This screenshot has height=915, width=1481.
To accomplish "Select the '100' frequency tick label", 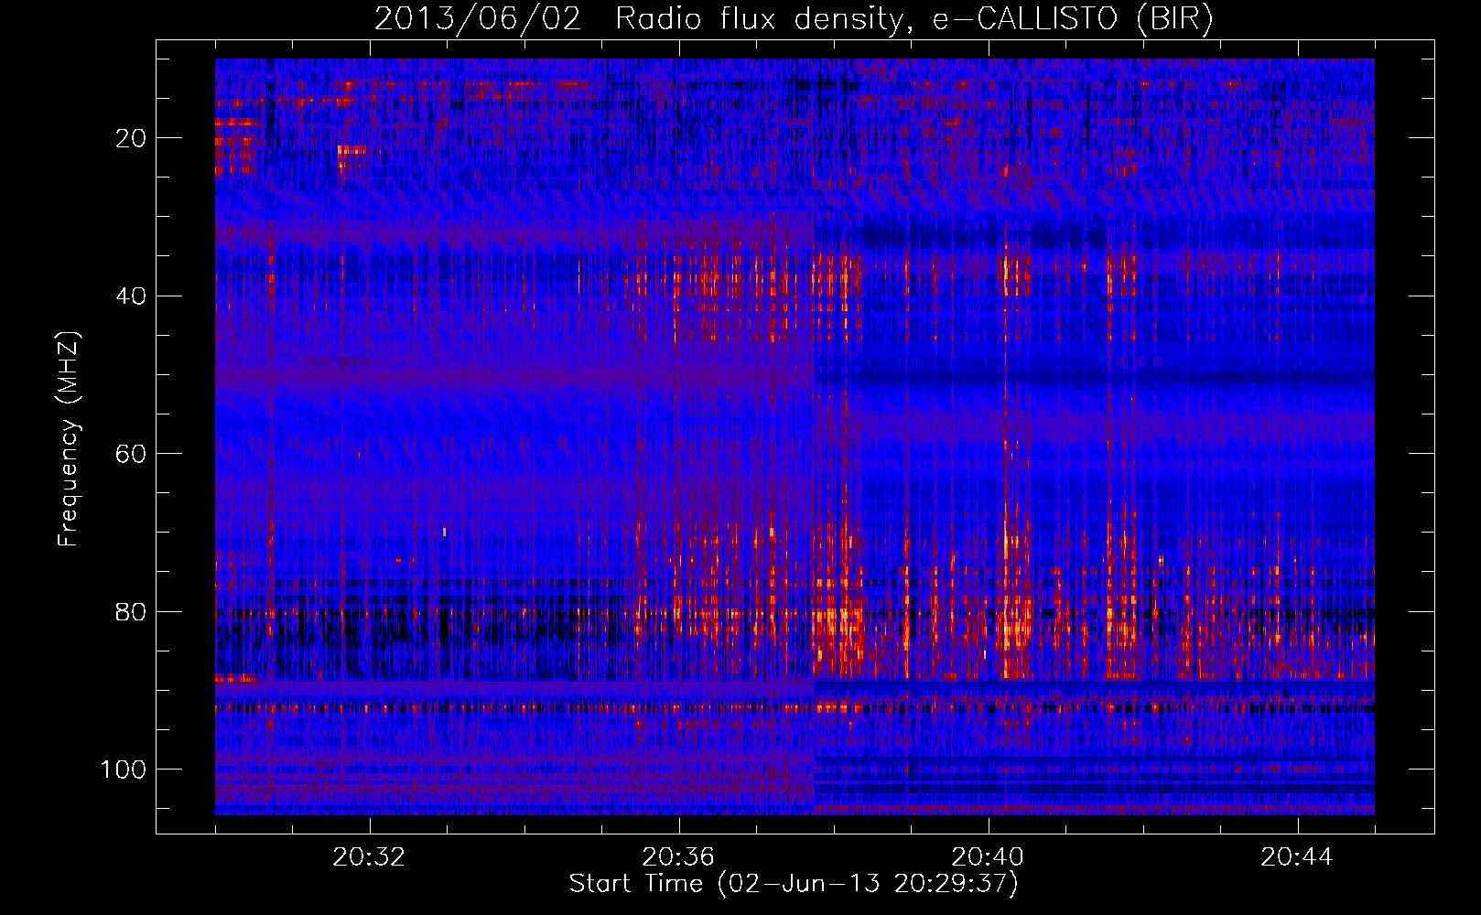I will pyautogui.click(x=124, y=770).
